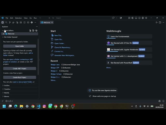This screenshot has width=166, height=125.
Task: Open the View menu
Action: 26,18
